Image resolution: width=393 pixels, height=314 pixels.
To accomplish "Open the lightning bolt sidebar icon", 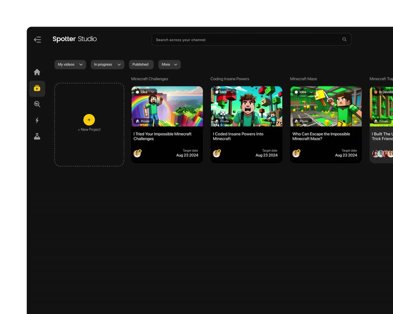I will click(37, 120).
